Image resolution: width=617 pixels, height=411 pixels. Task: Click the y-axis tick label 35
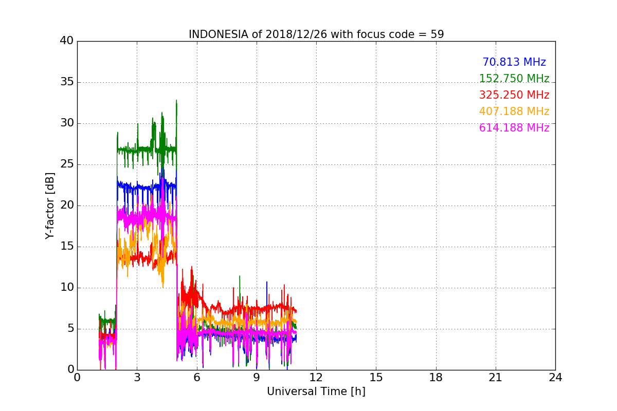pyautogui.click(x=67, y=82)
